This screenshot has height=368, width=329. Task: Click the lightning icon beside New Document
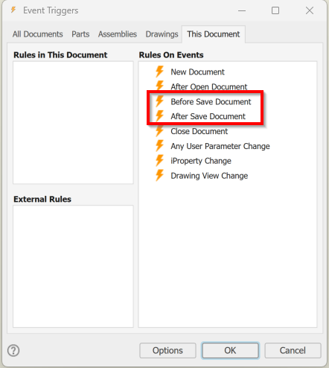coord(159,72)
